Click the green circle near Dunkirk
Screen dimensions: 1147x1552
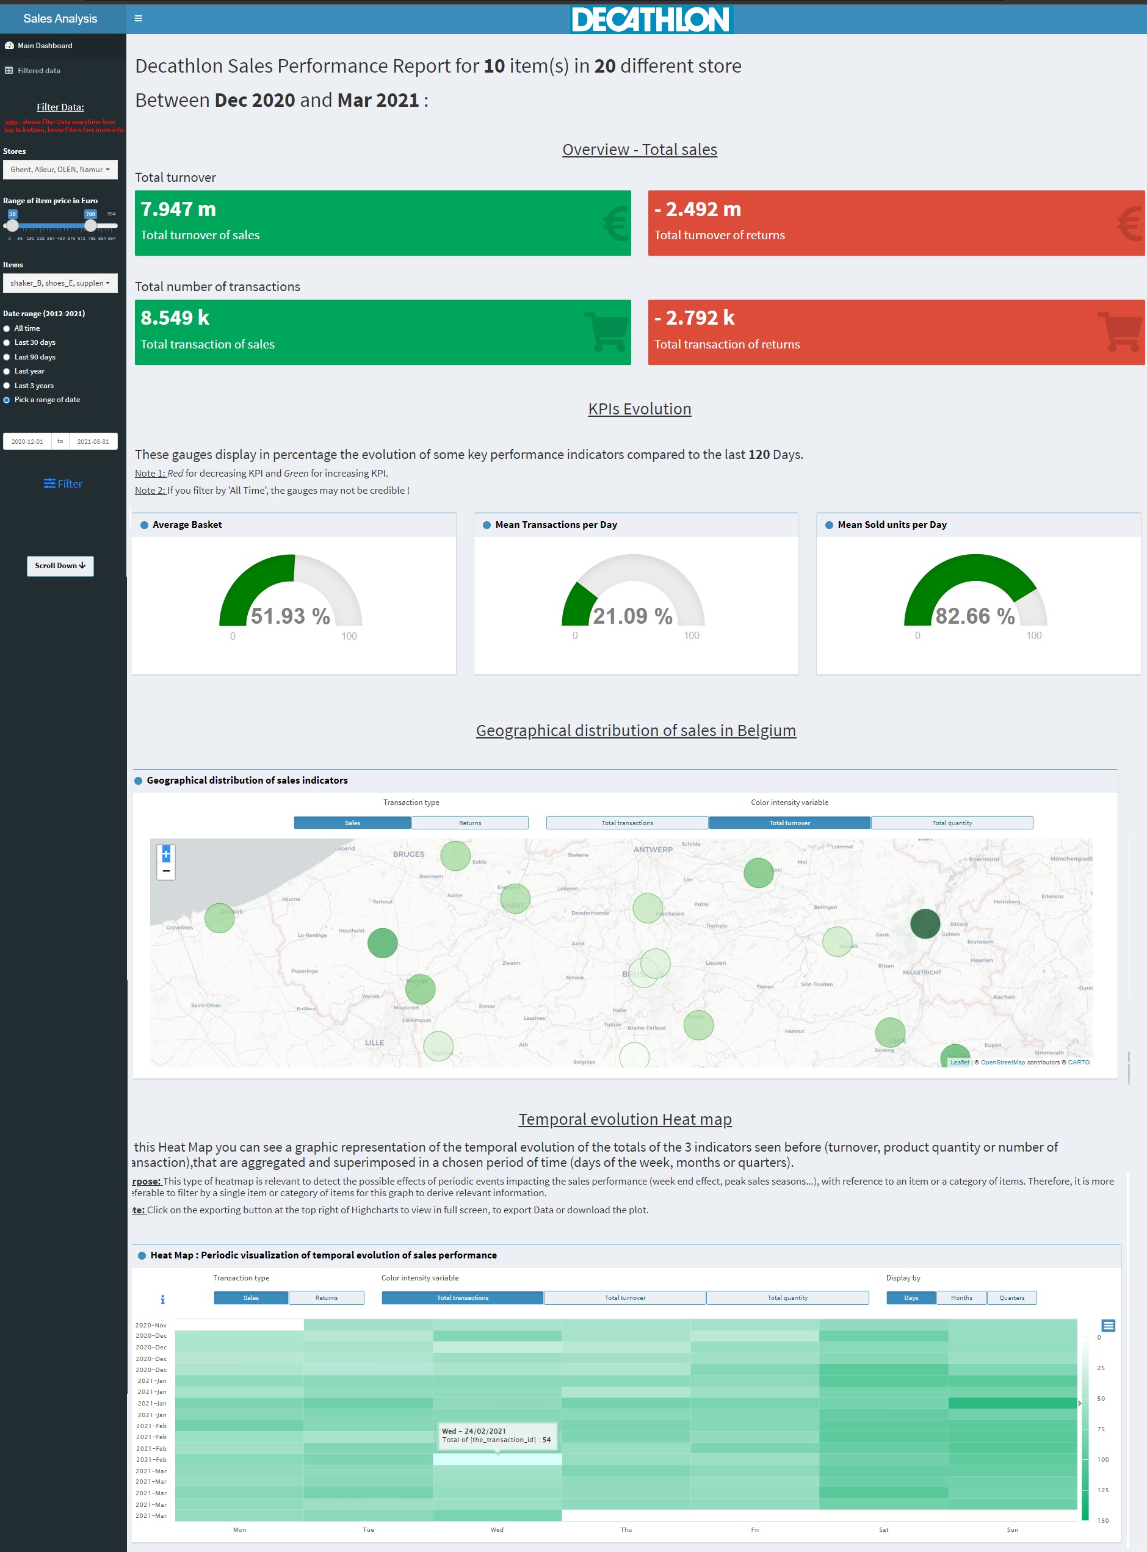[219, 918]
